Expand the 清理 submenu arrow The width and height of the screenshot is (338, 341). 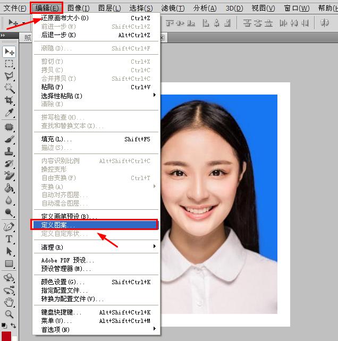[x=154, y=246]
